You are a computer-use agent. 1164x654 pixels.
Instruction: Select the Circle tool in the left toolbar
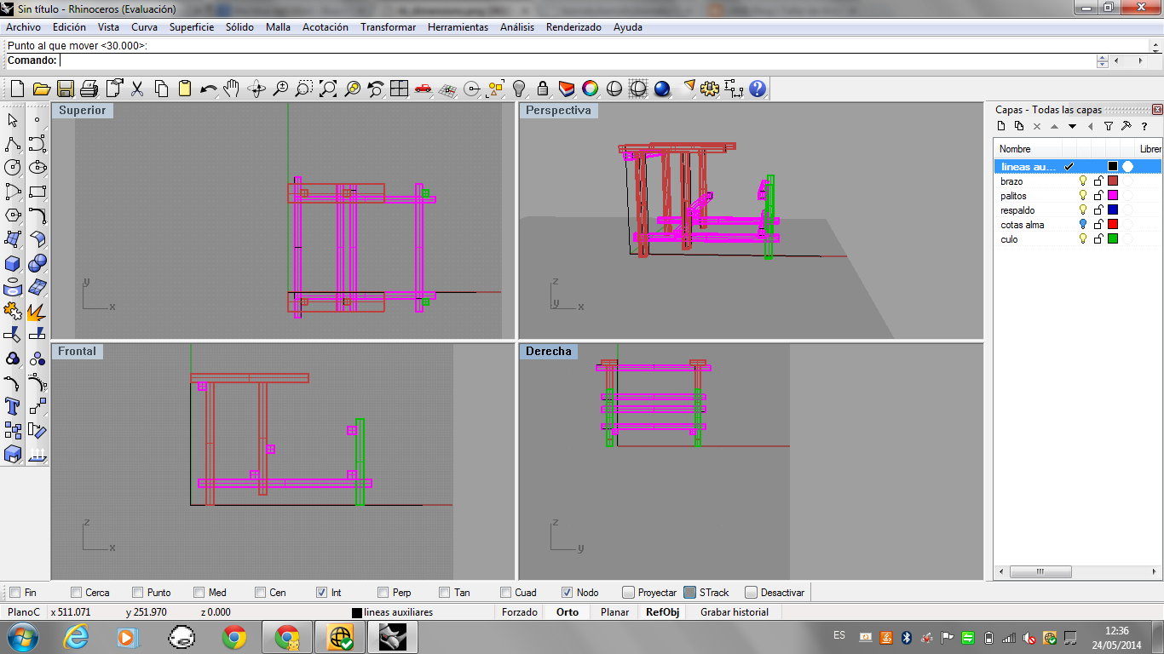13,168
